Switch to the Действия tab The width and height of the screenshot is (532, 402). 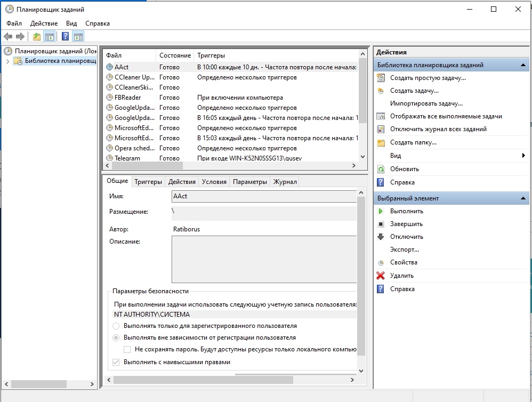[182, 182]
